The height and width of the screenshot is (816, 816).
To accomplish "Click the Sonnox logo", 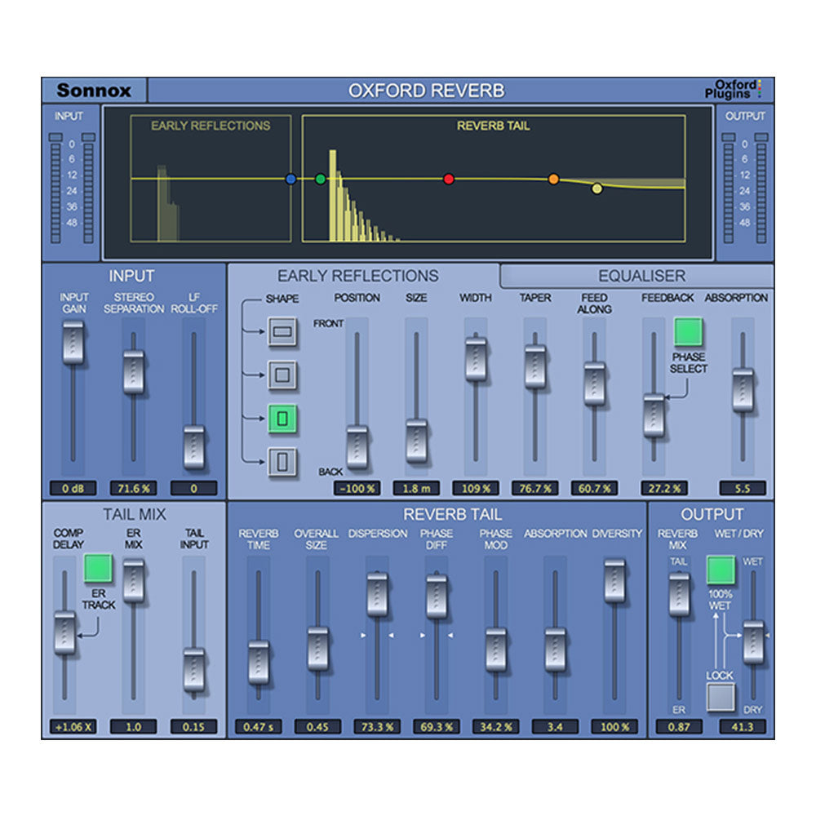I will (x=96, y=89).
